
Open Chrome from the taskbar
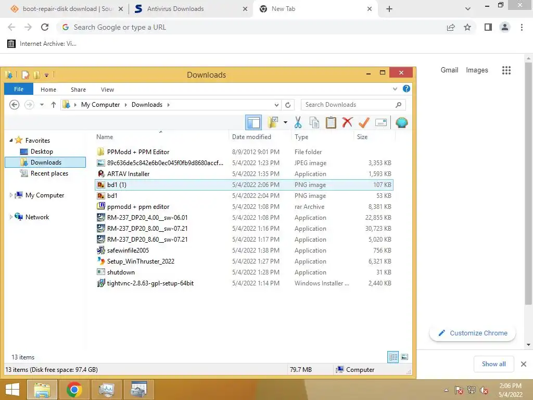[x=74, y=390]
